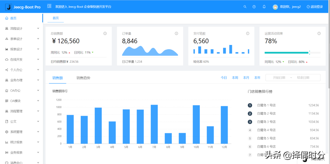
Task: Click the user avatar in header
Action: pos(275,7)
